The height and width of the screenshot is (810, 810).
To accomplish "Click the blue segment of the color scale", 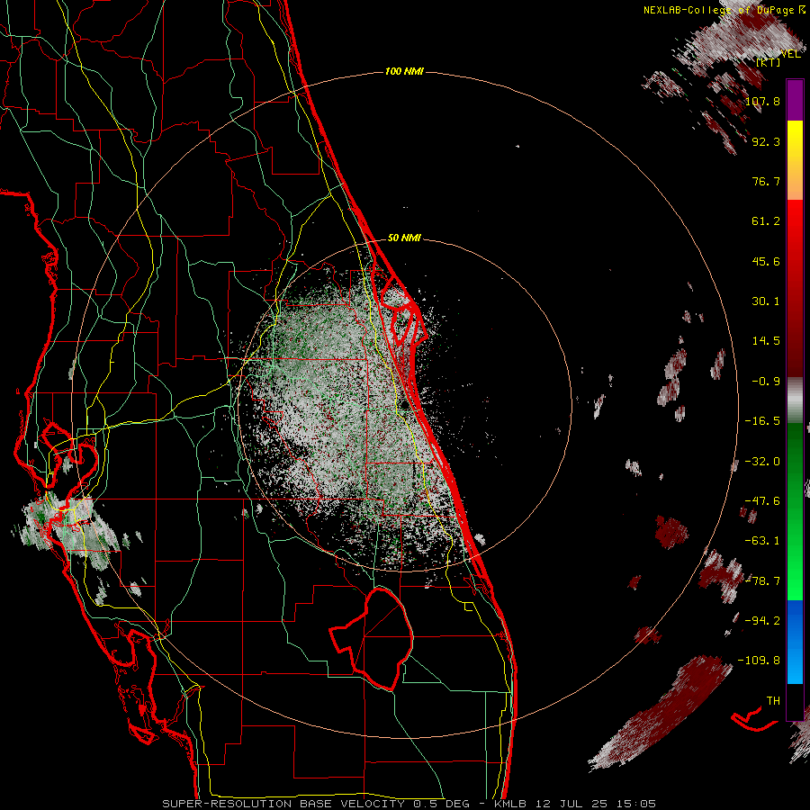I will click(x=795, y=642).
